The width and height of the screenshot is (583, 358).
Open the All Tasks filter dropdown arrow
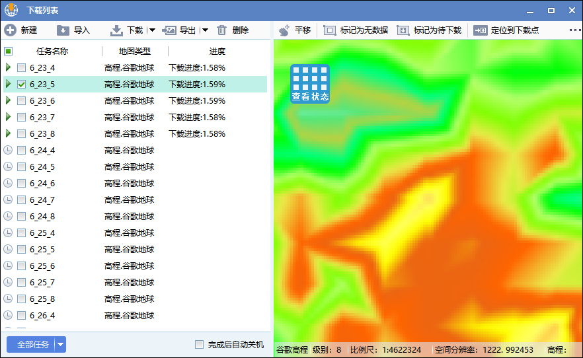click(x=60, y=345)
